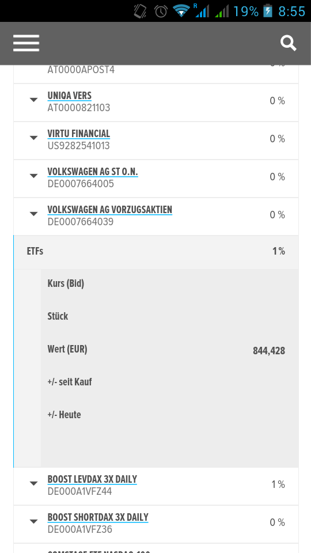Screen dimensions: 311x553
Task: Expand BOOST SHORTDAX 3X DAILY arrow
Action: pos(33,521)
